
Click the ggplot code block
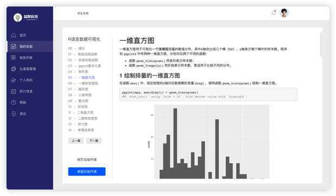point(208,94)
